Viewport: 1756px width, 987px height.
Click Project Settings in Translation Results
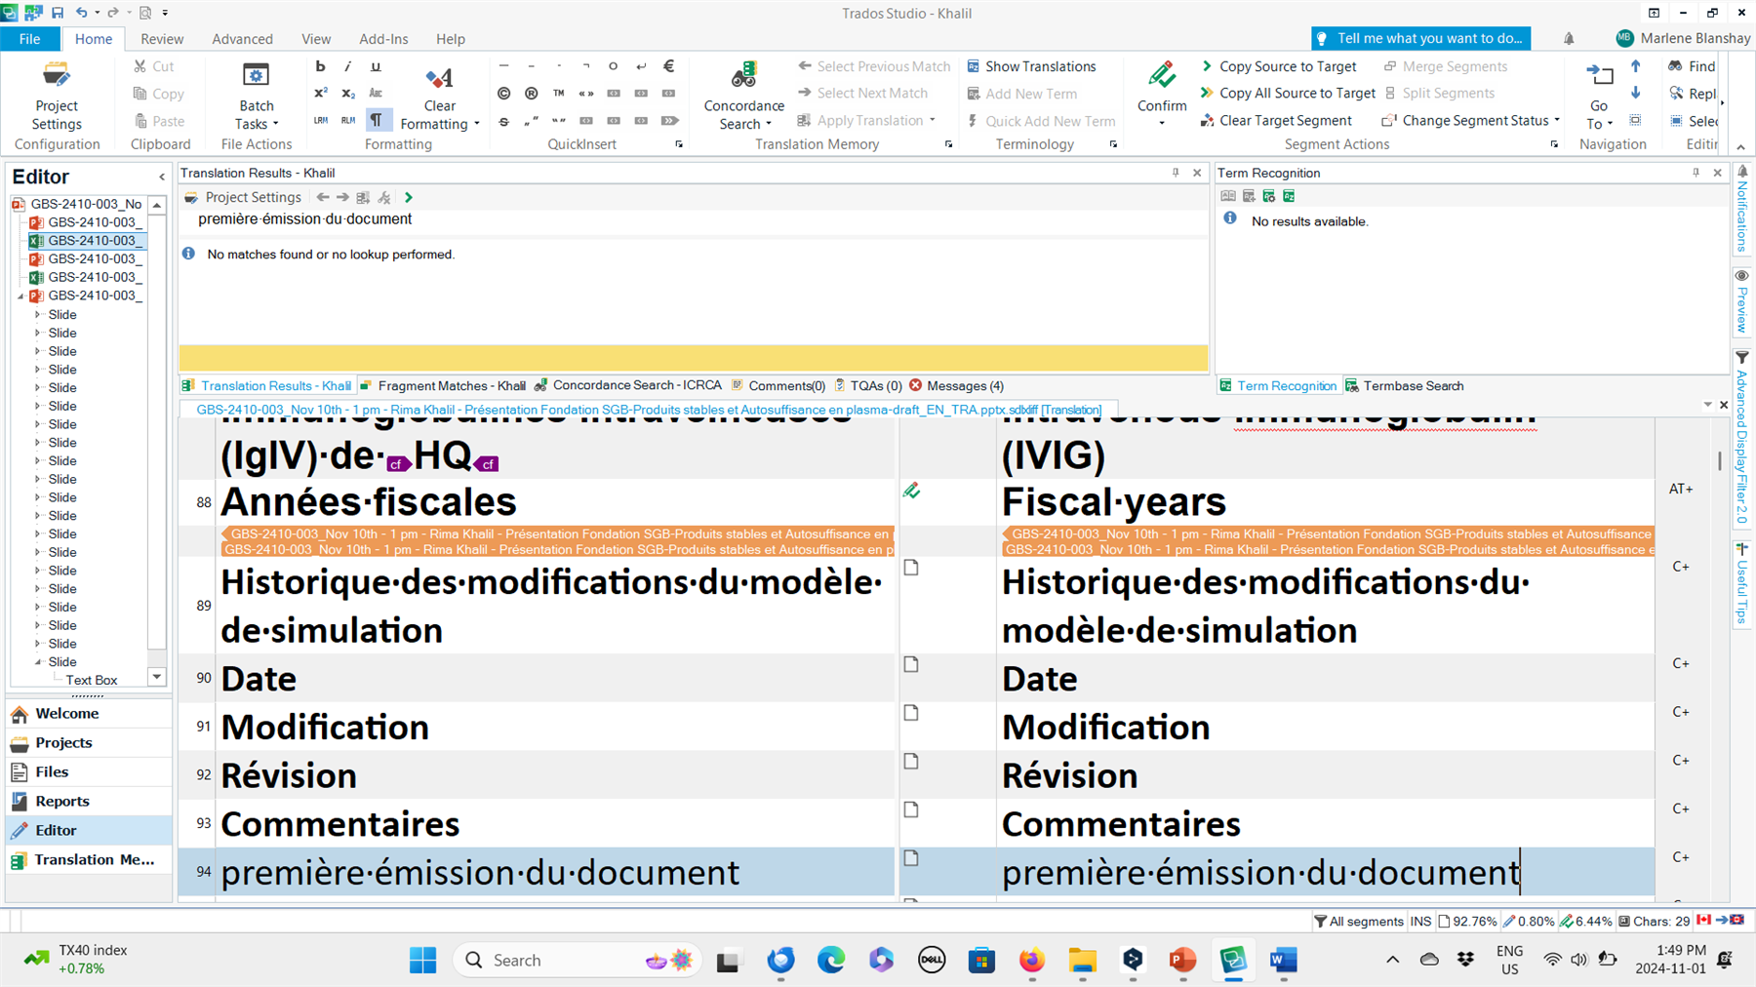pyautogui.click(x=243, y=197)
